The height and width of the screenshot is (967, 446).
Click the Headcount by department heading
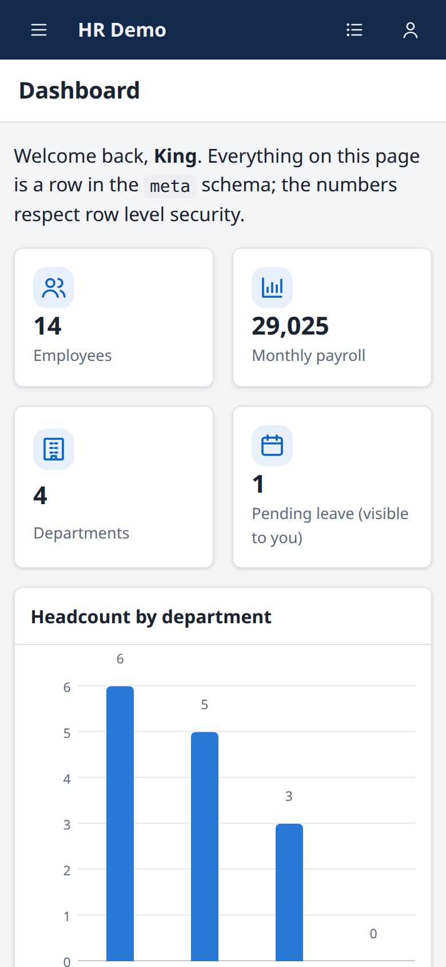[151, 617]
